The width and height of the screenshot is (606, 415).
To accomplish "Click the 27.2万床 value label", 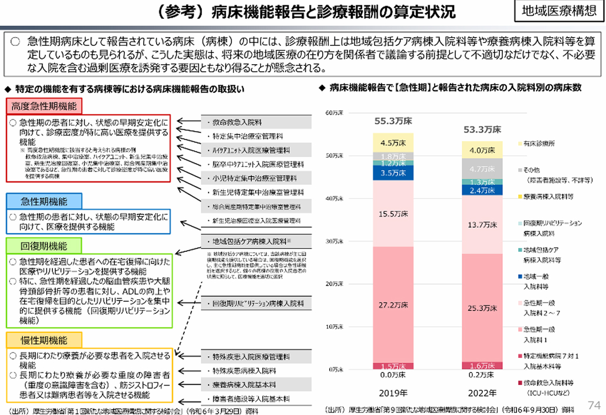I will click(x=393, y=305).
